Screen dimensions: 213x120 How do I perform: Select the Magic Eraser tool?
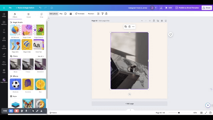click(27, 30)
